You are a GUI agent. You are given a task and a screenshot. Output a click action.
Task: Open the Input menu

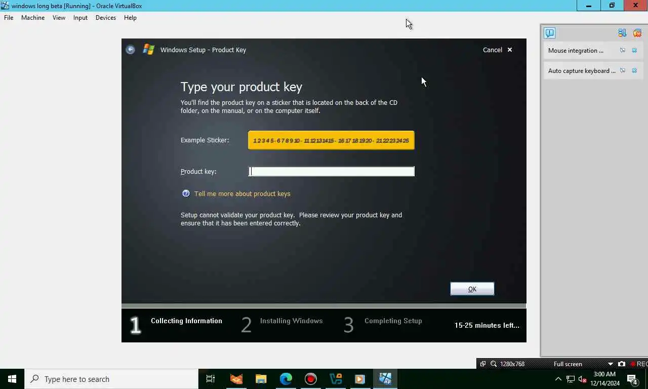point(80,18)
